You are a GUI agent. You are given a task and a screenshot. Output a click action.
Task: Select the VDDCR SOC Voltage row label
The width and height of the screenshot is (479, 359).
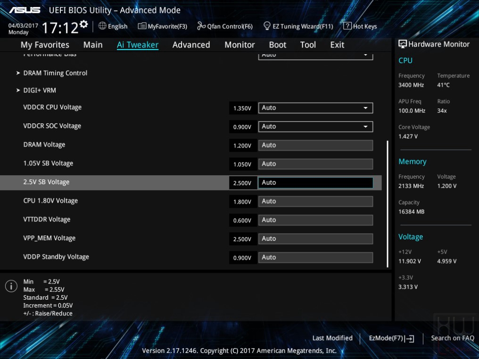point(52,126)
